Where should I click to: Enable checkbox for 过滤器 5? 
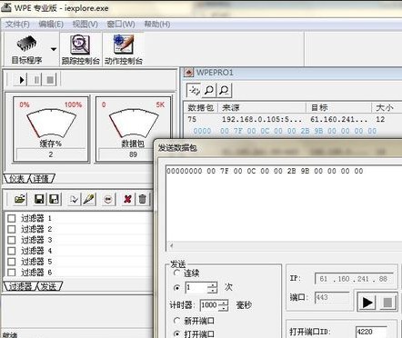point(12,262)
